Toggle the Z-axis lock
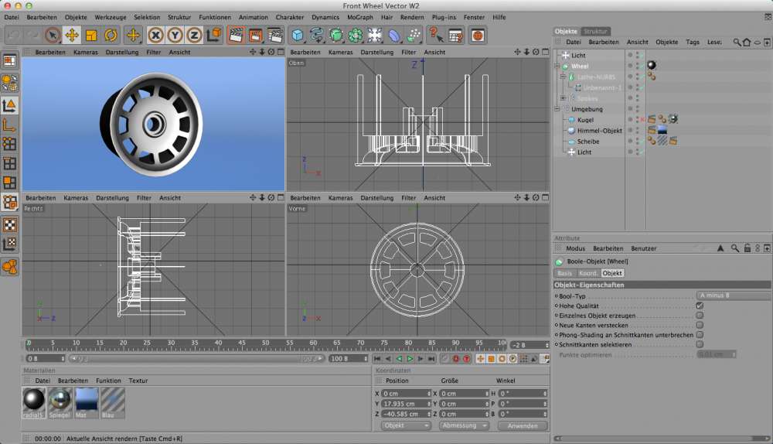The height and width of the screenshot is (444, 773). pos(194,35)
